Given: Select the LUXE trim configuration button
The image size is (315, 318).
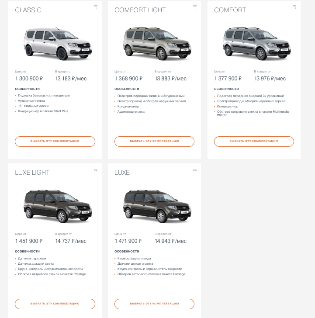Looking at the screenshot, I should (x=154, y=304).
